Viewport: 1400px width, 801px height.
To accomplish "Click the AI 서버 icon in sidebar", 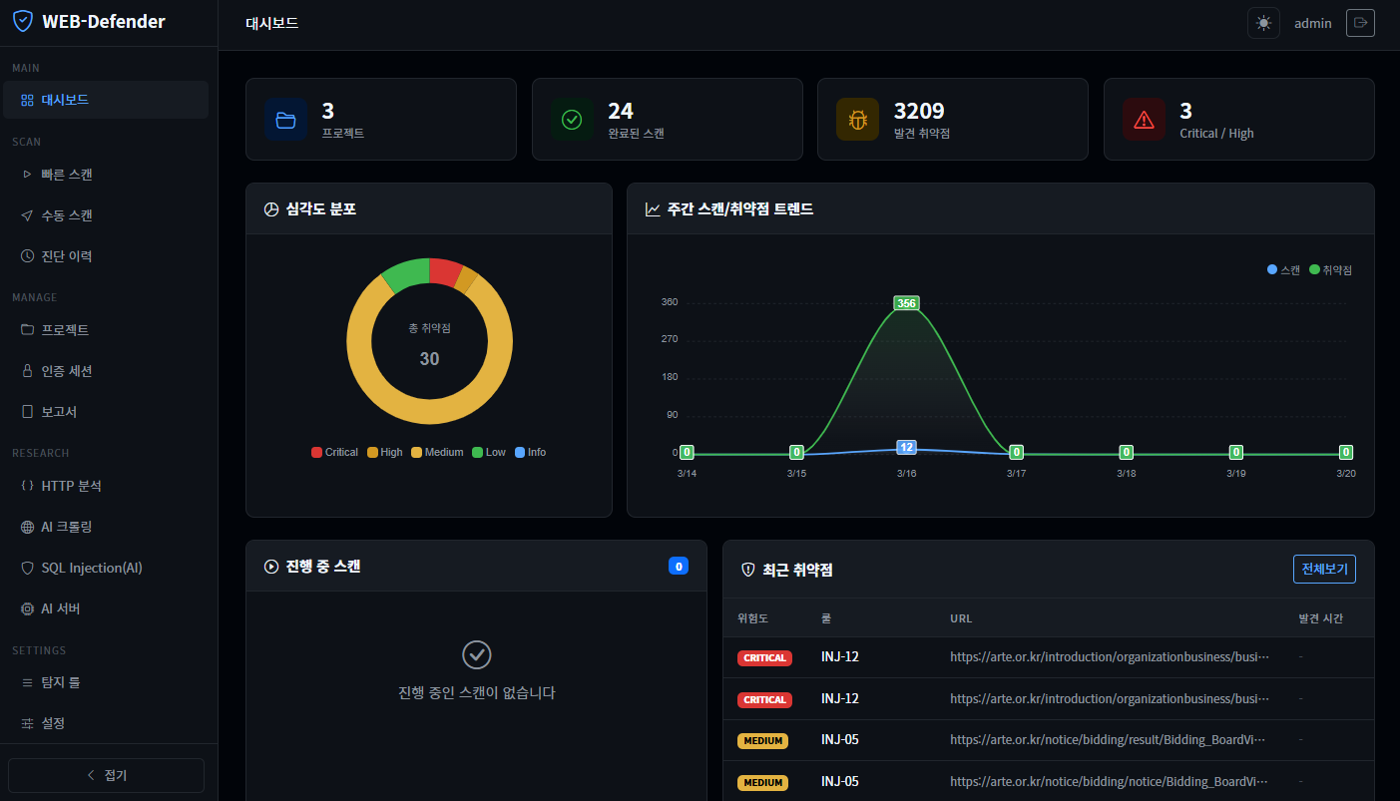I will point(28,608).
